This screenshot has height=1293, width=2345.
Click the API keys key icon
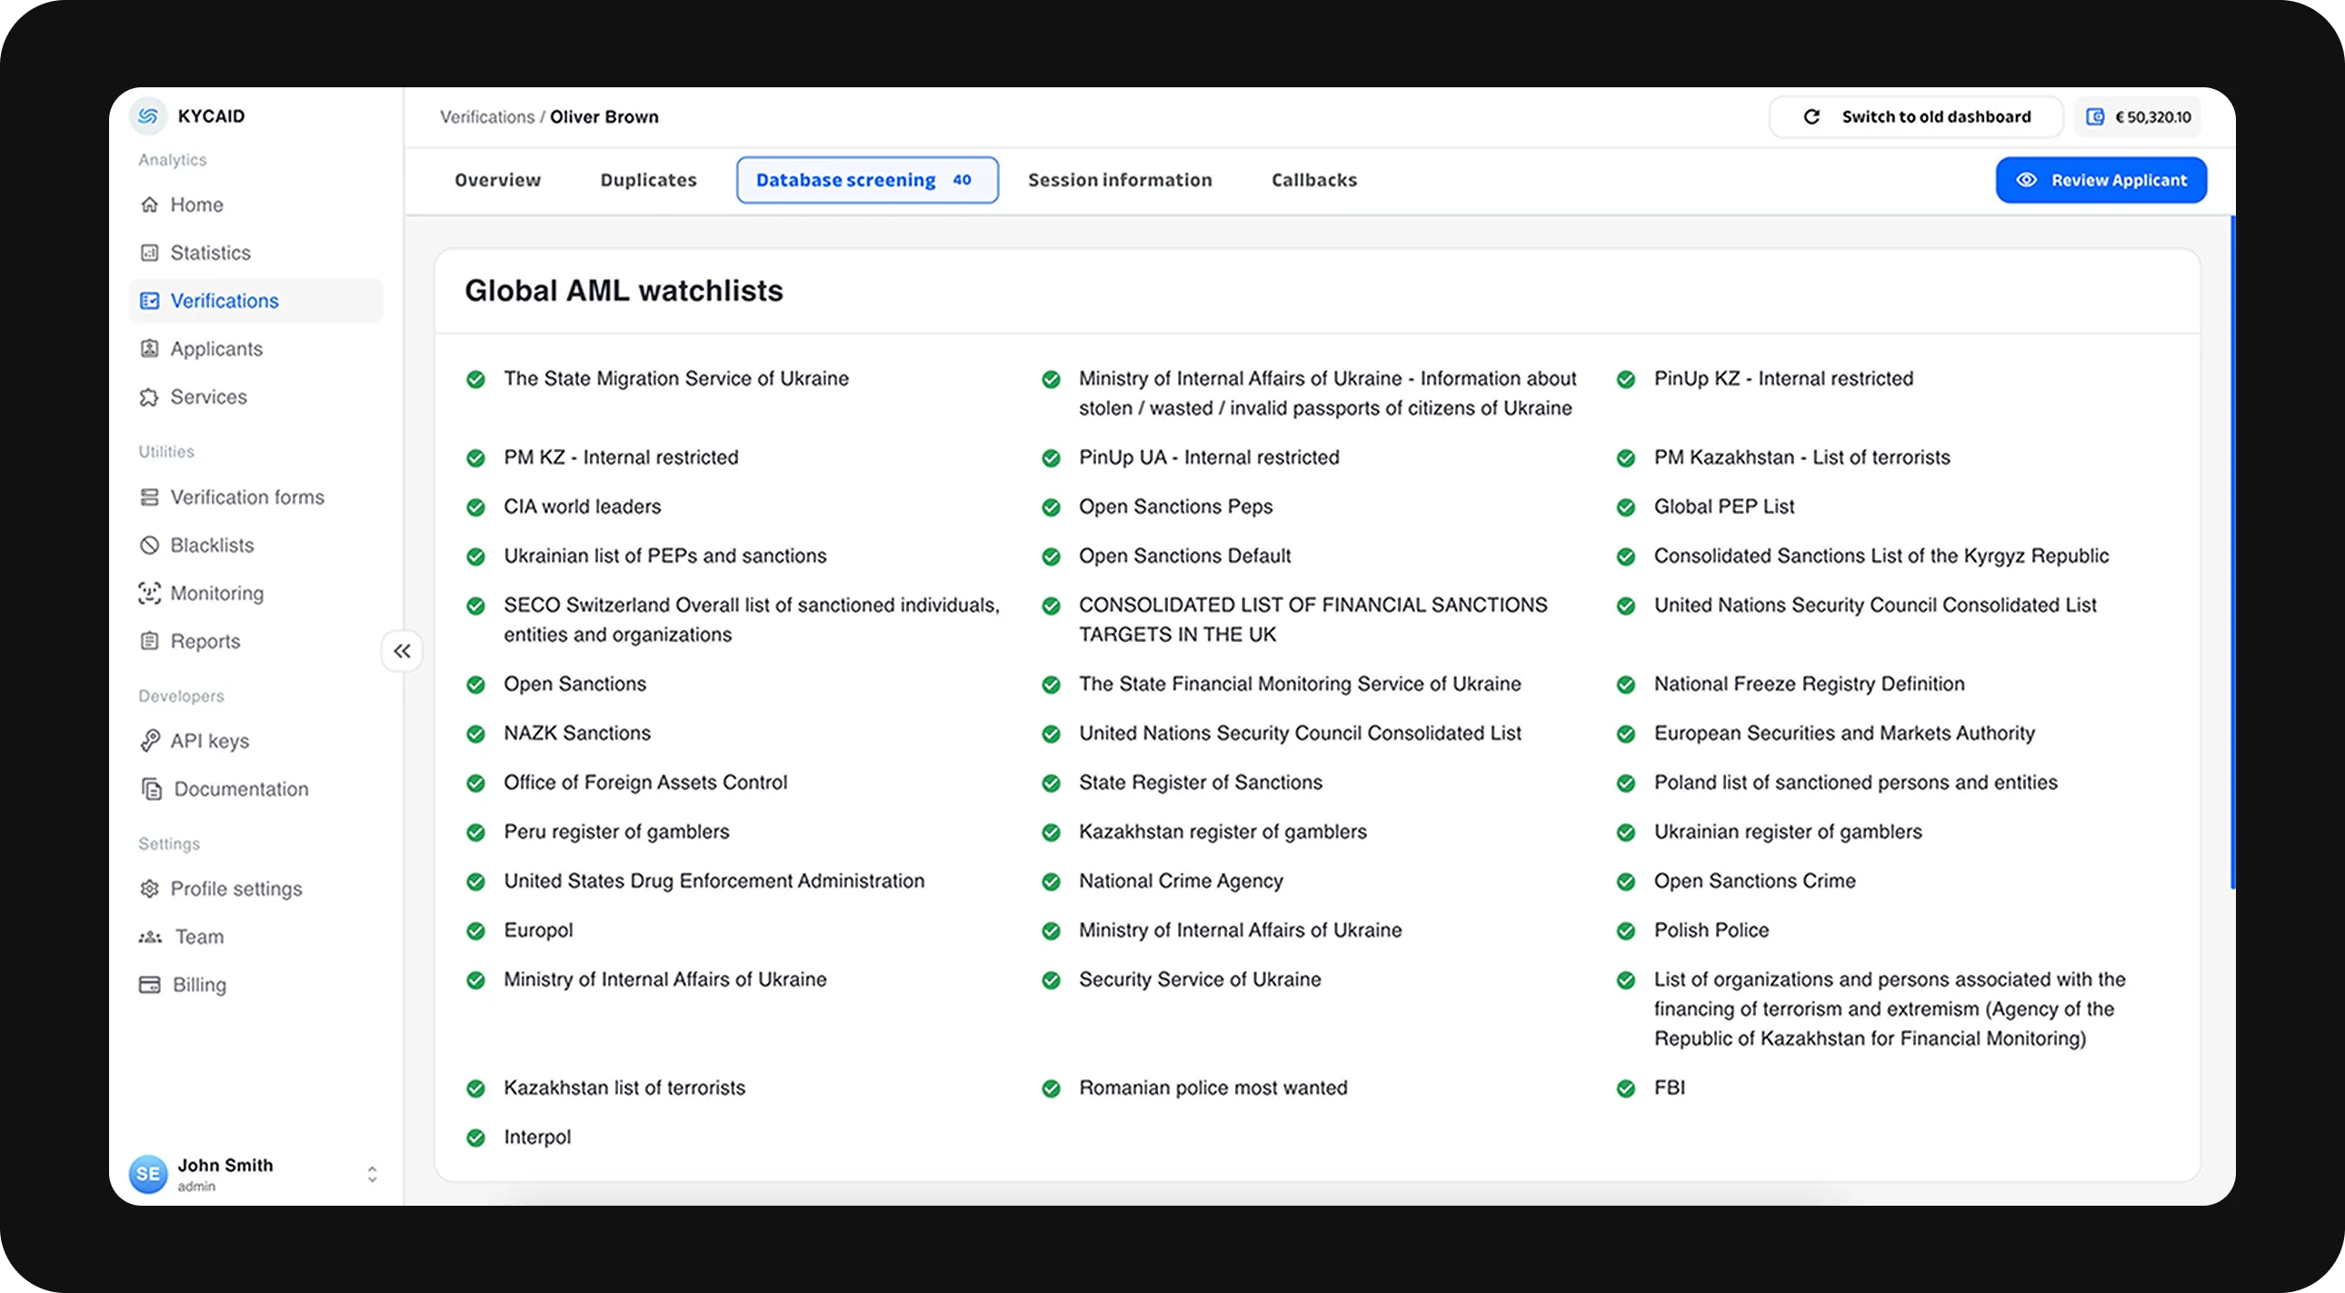[x=149, y=741]
